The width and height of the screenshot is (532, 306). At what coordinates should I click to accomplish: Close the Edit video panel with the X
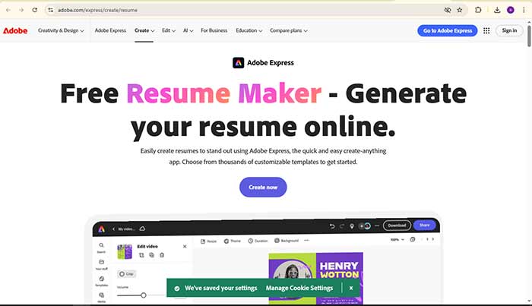click(x=185, y=246)
